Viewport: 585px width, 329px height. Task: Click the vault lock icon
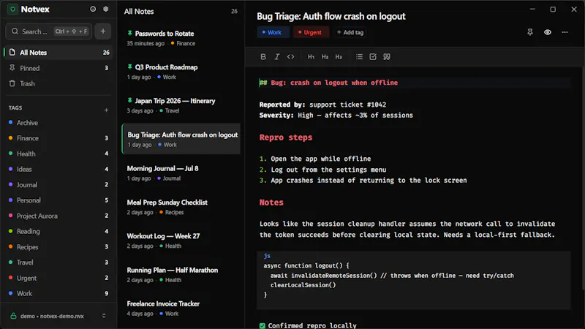click(x=13, y=316)
